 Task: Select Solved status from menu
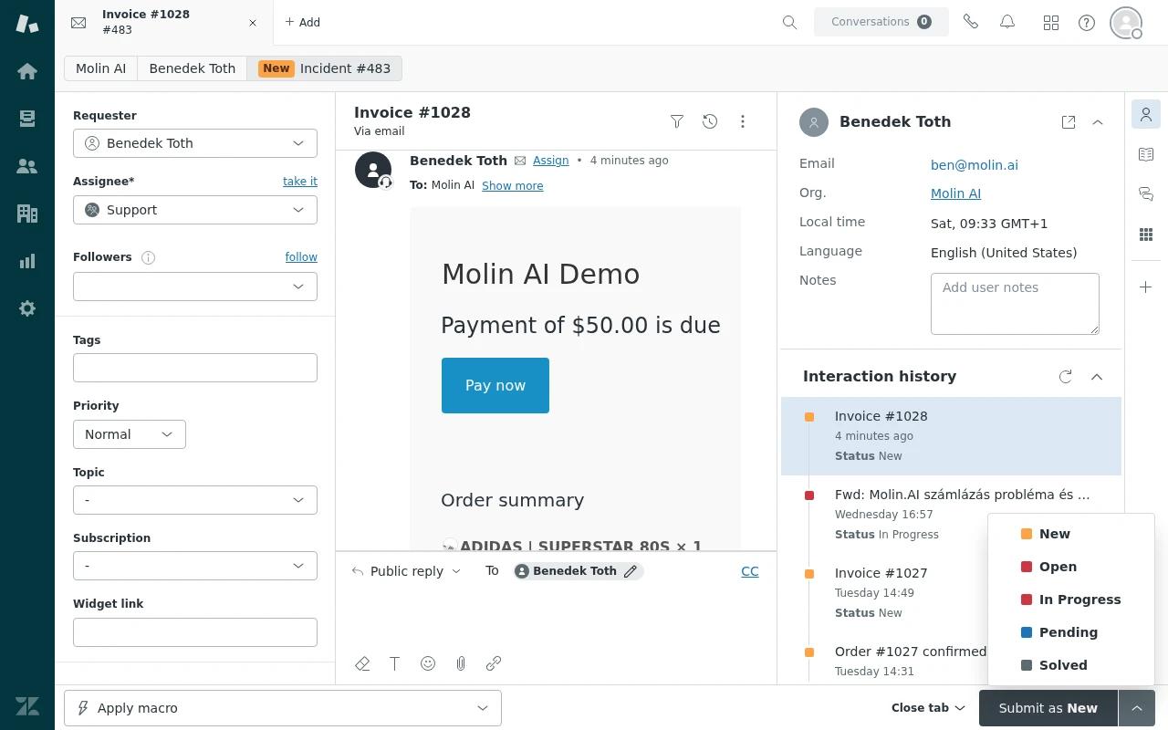(1071, 665)
